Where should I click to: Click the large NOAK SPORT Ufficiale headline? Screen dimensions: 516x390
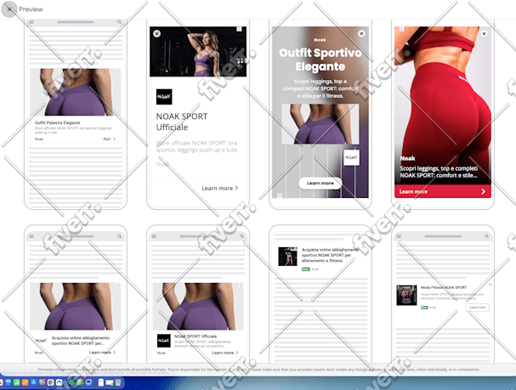[x=182, y=122]
